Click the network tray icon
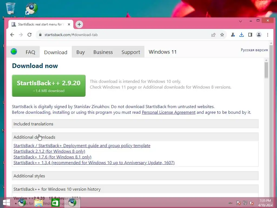The image size is (277, 208). [245, 203]
